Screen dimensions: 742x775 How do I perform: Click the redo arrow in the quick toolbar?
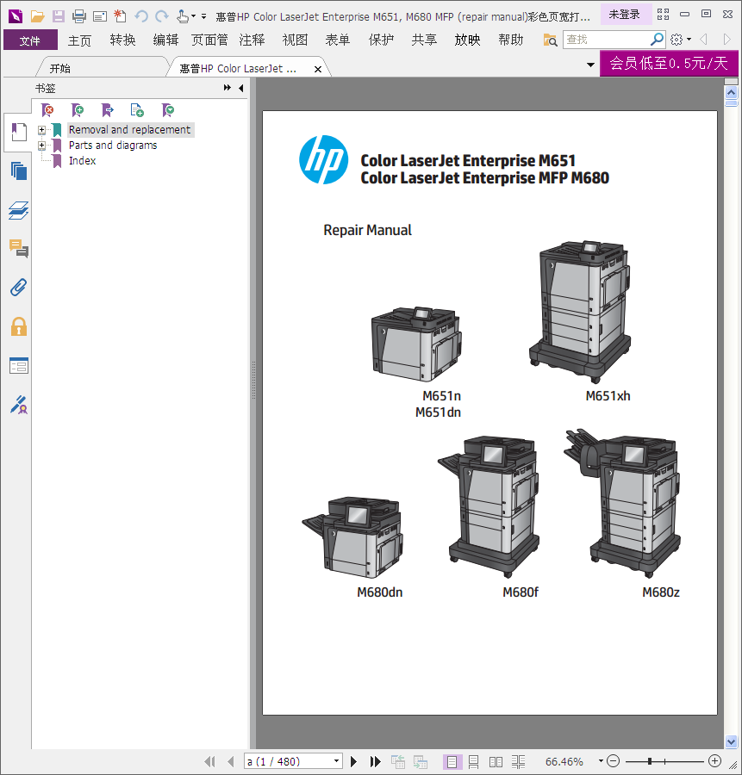point(162,16)
